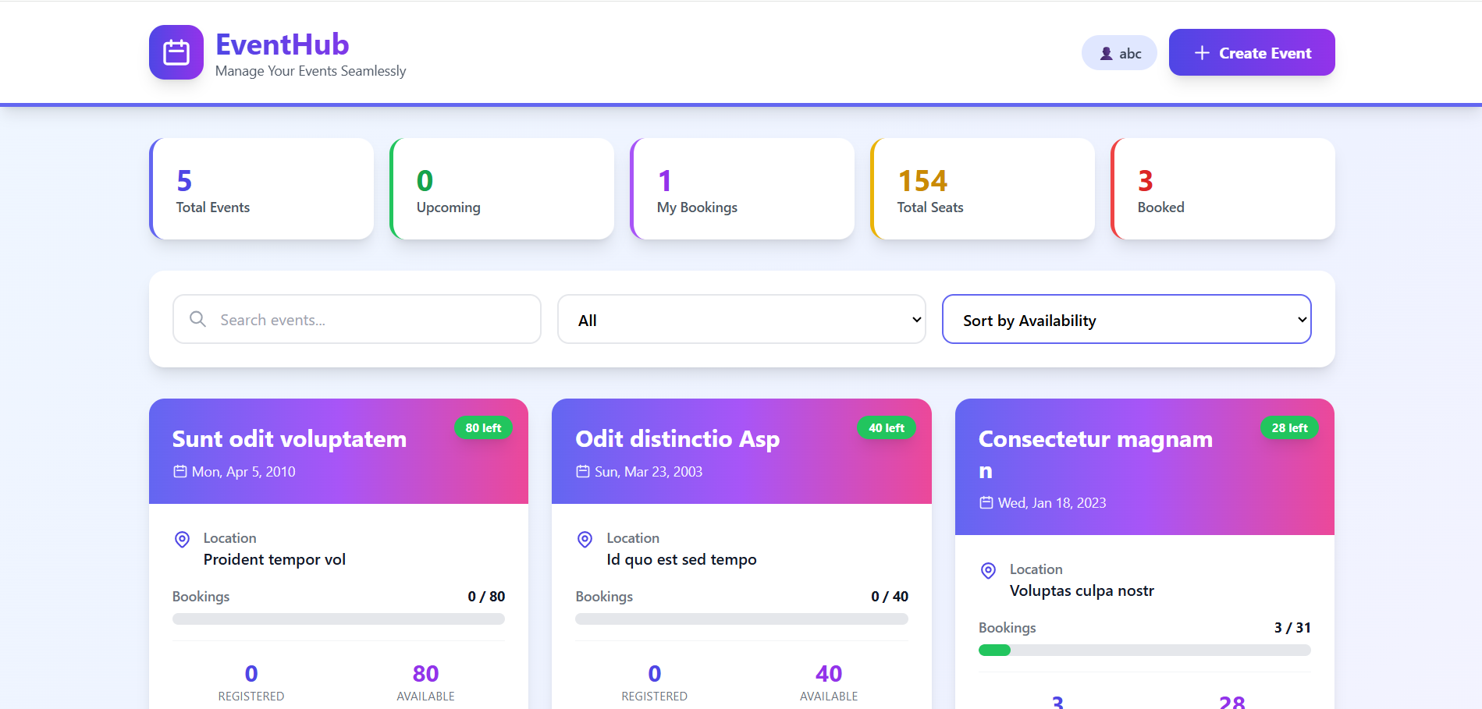Viewport: 1482px width, 709px height.
Task: Click location pin icon above Proident tempor vol
Action: click(x=182, y=539)
